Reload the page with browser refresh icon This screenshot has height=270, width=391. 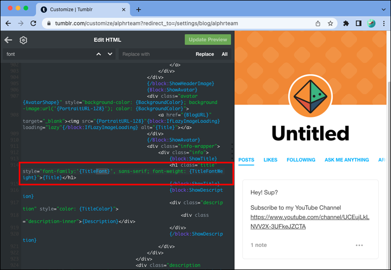coord(33,24)
